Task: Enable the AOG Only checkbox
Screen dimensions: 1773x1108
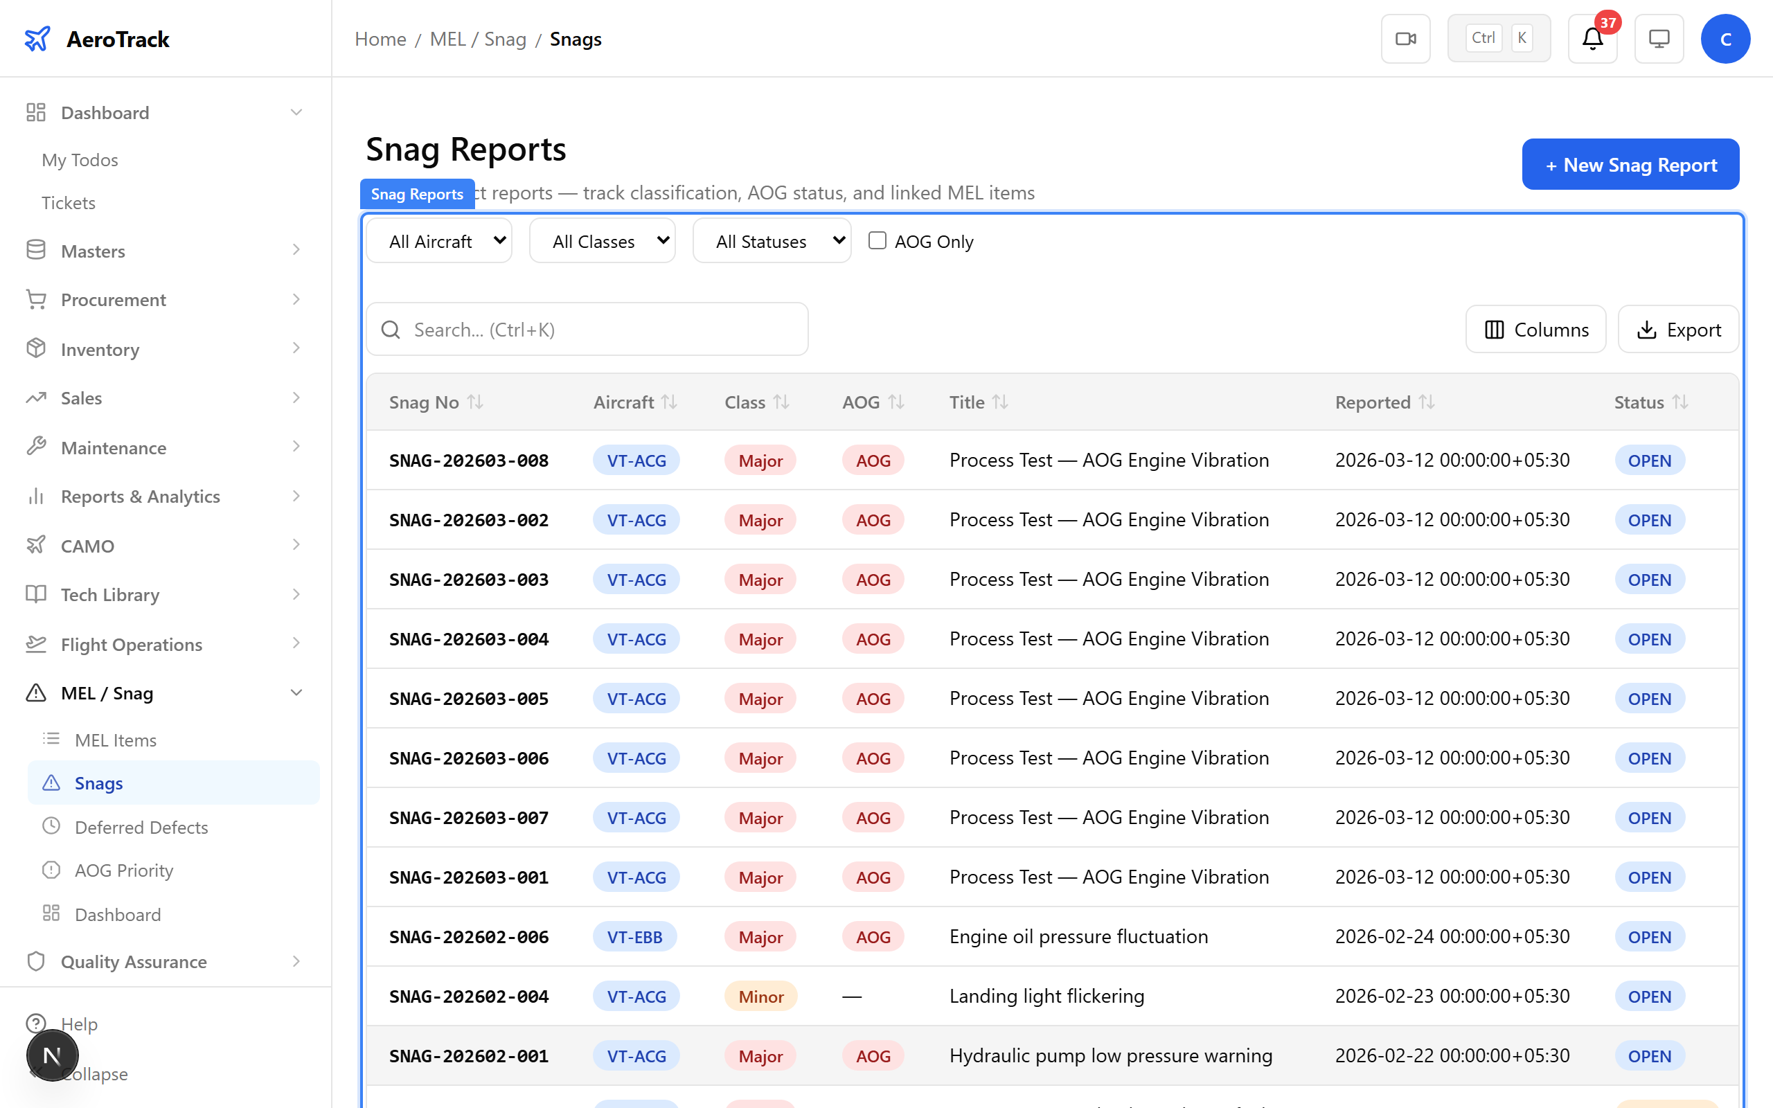Action: pyautogui.click(x=876, y=240)
